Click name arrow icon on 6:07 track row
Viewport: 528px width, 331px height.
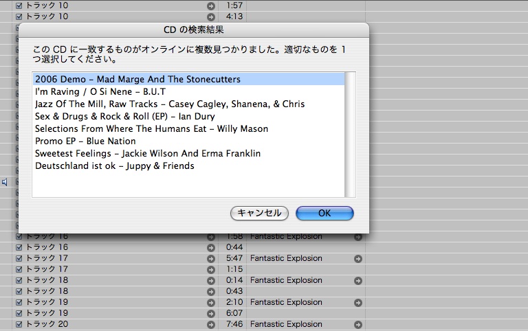(211, 314)
